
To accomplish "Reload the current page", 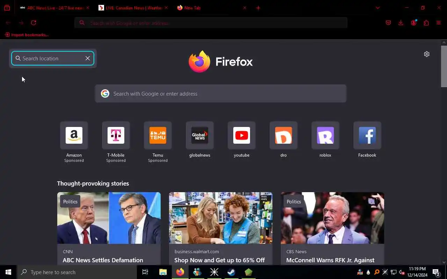I will click(x=34, y=23).
